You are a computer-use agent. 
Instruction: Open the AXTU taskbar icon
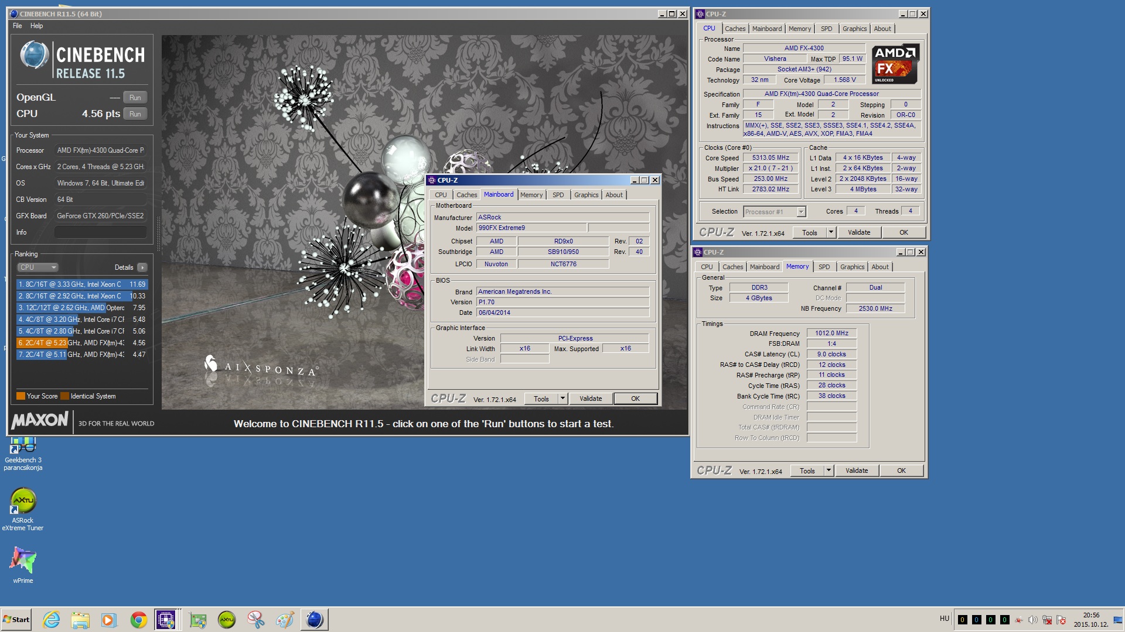(x=227, y=620)
